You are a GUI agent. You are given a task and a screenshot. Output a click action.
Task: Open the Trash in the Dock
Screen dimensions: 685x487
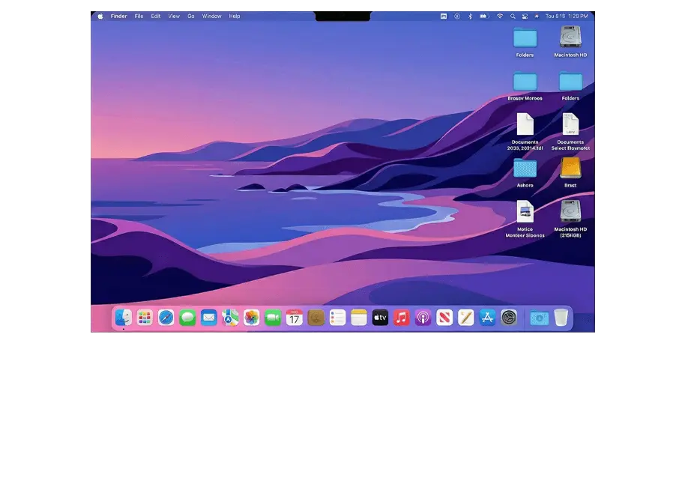point(561,318)
